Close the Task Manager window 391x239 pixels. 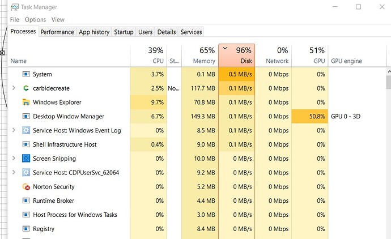pyautogui.click(x=382, y=7)
